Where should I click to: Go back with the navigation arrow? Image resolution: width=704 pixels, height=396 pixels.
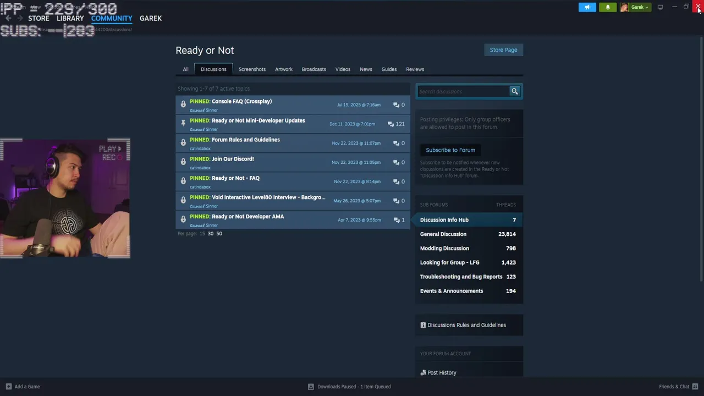8,18
